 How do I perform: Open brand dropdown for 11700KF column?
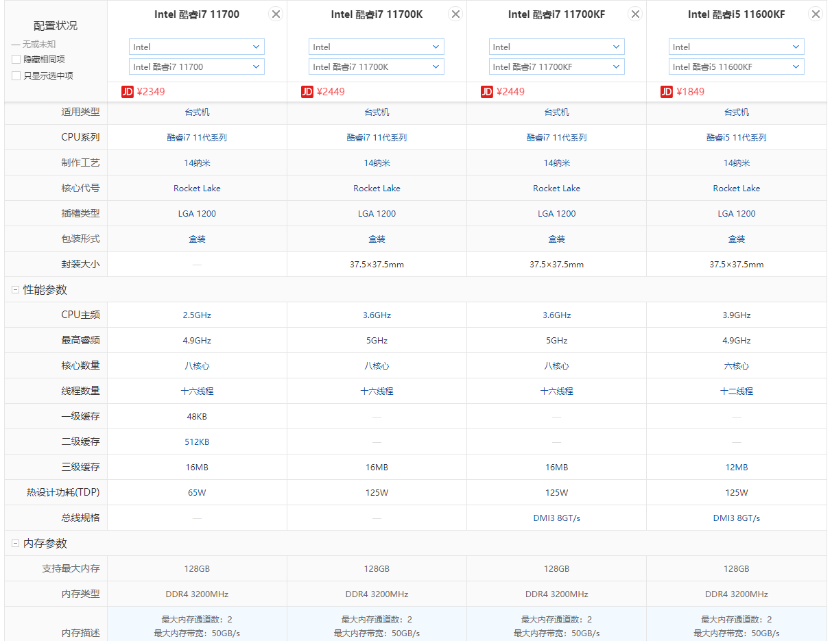(557, 47)
